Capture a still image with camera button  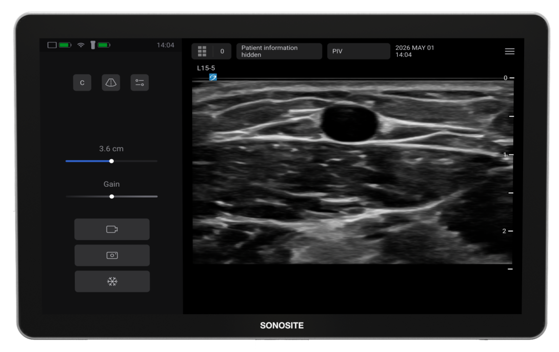(112, 256)
